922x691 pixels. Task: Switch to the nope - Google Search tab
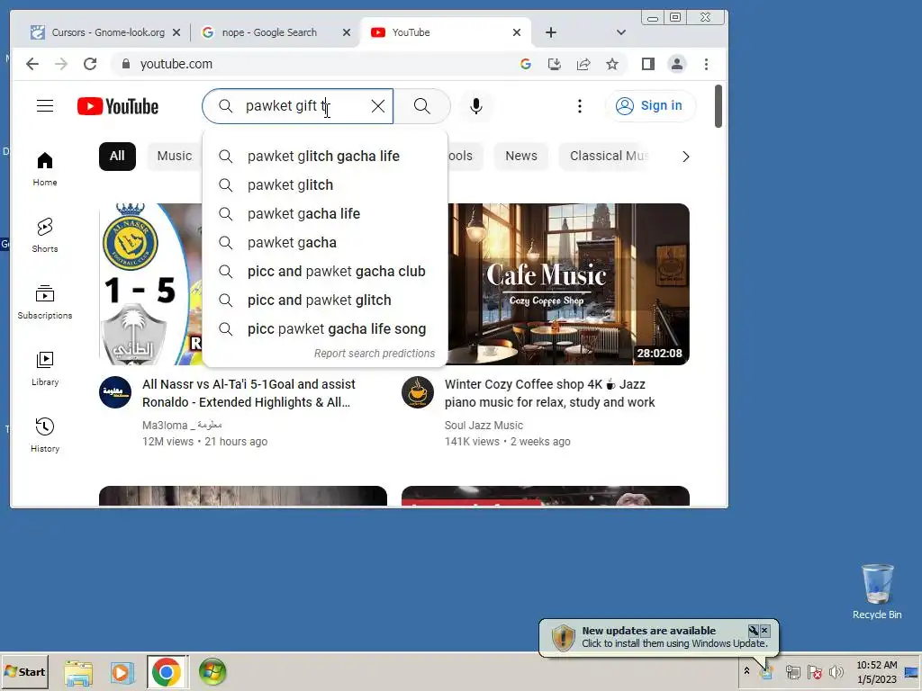tap(269, 32)
